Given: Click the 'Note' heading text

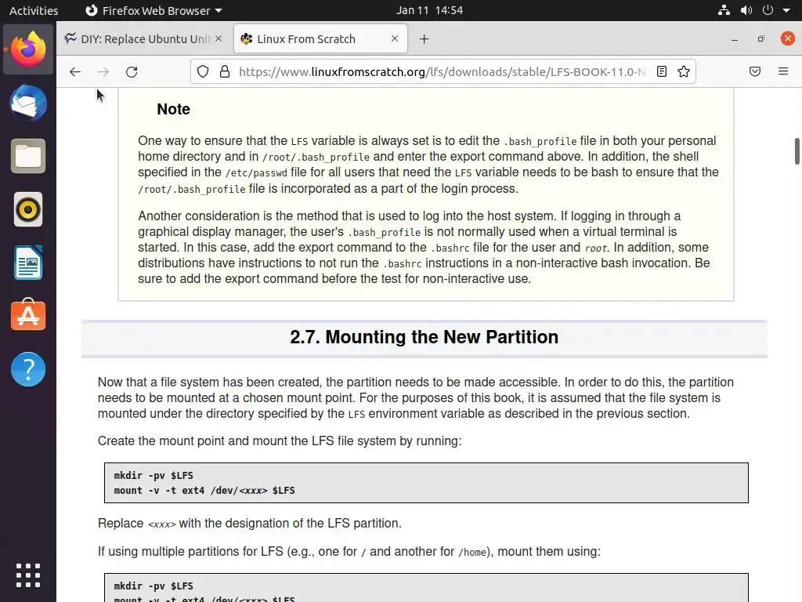Looking at the screenshot, I should click(x=173, y=109).
